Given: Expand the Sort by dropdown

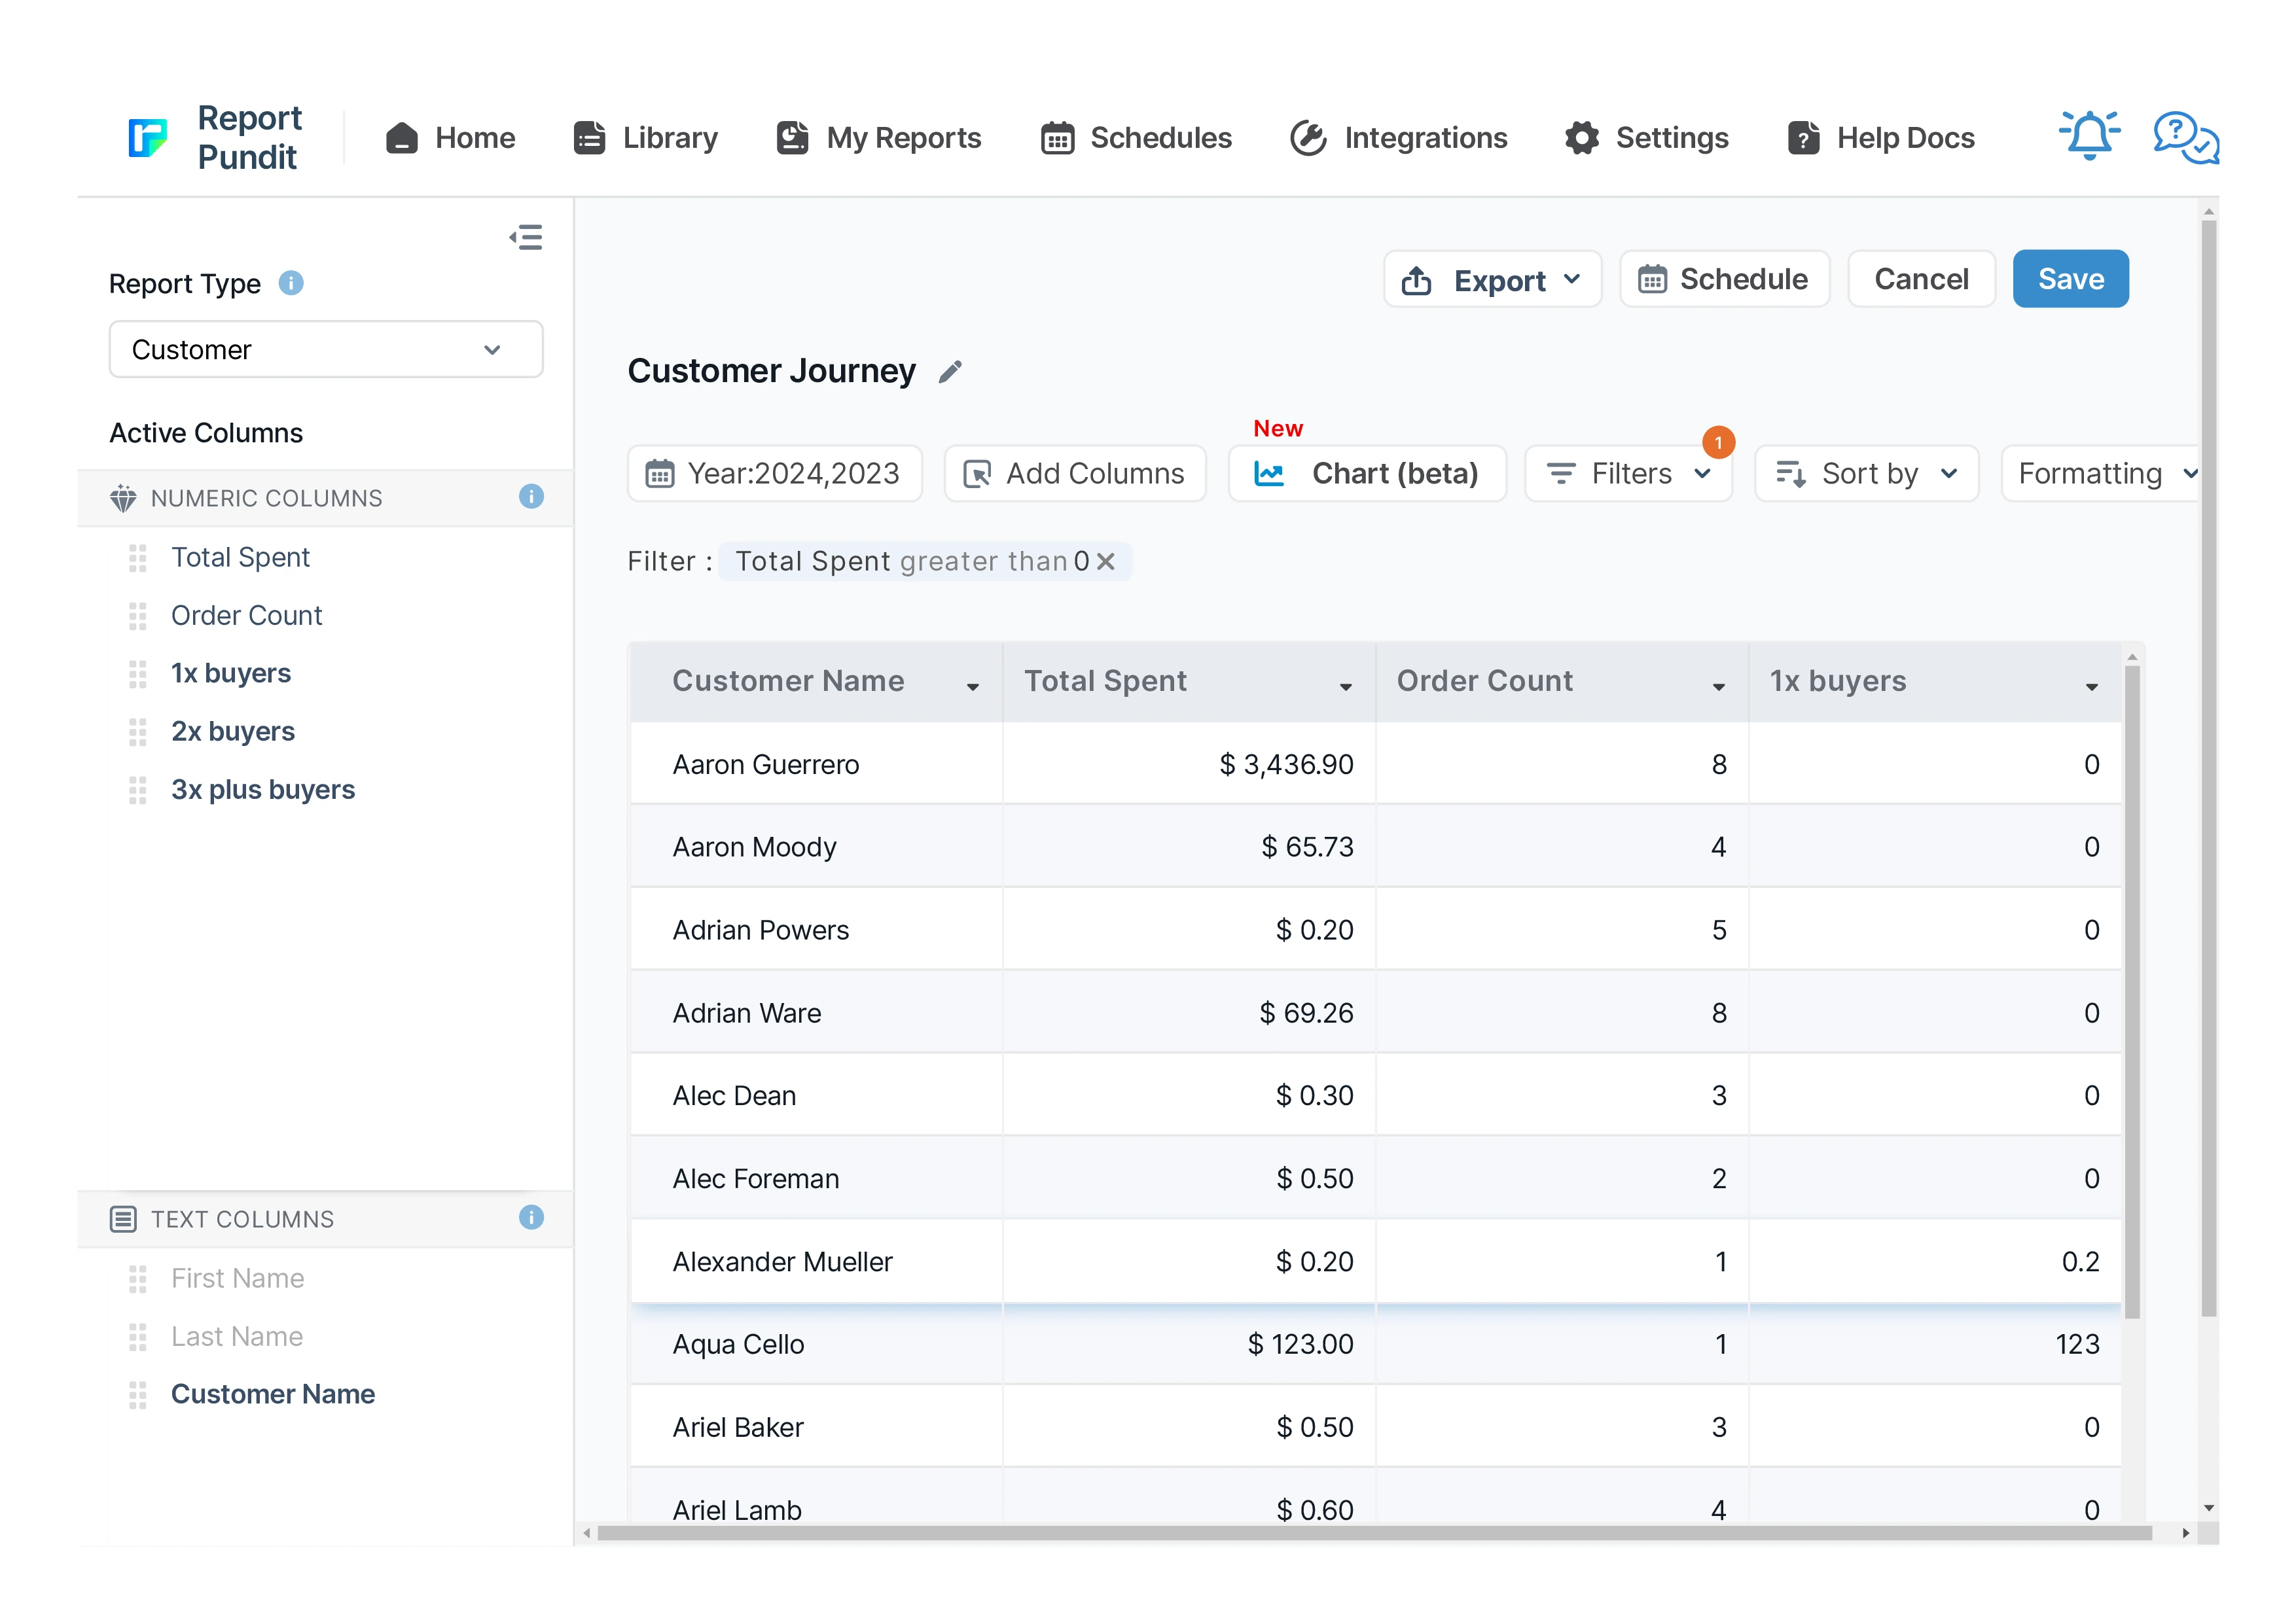Looking at the screenshot, I should [1866, 474].
